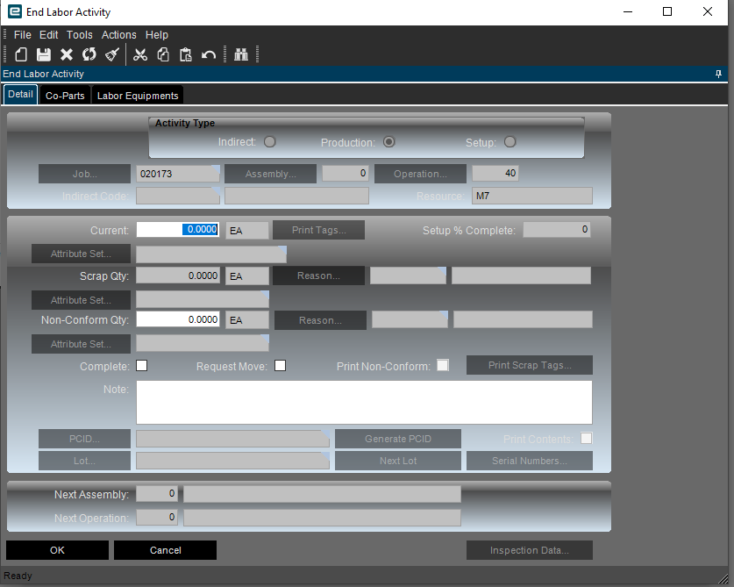Screen dimensions: 734x587
Task: Click the Cancel button
Action: point(165,550)
